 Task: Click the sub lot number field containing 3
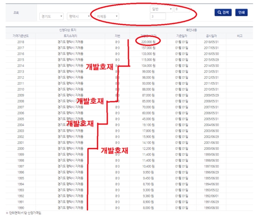158,16
